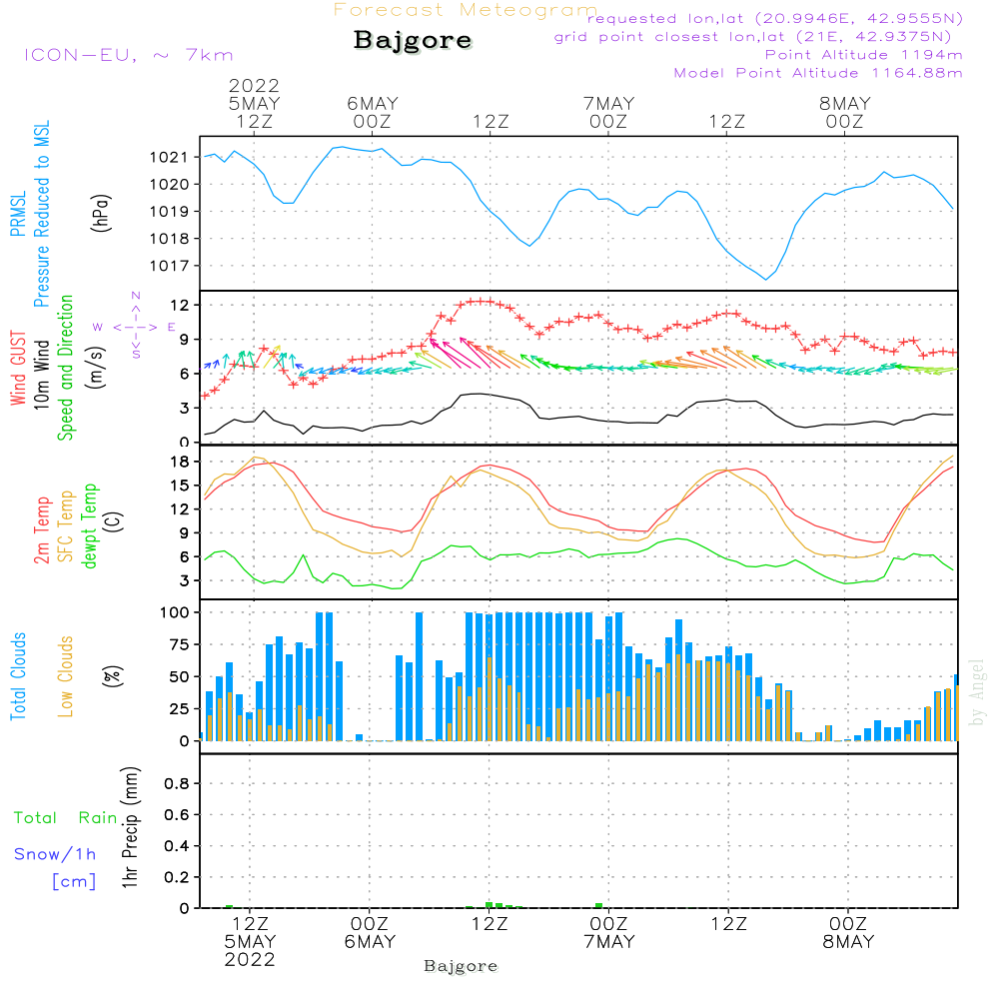Click the [cm] snow unit label

coord(74,882)
